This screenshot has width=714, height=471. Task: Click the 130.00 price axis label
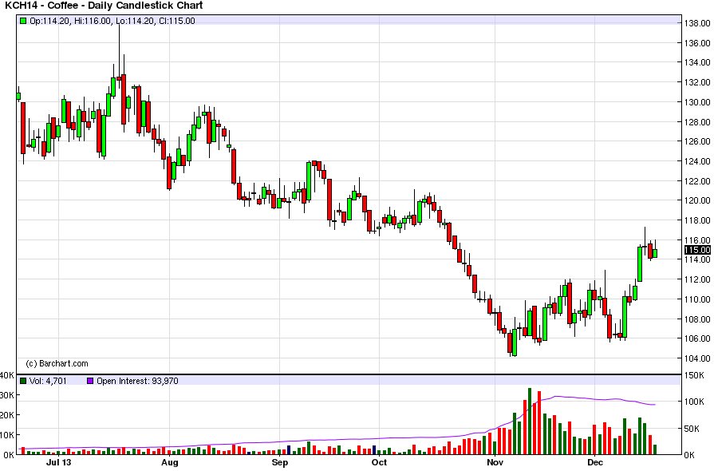[x=697, y=102]
